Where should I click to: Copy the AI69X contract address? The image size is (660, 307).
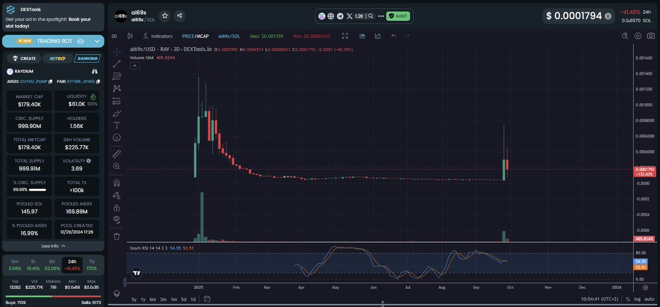pyautogui.click(x=50, y=81)
